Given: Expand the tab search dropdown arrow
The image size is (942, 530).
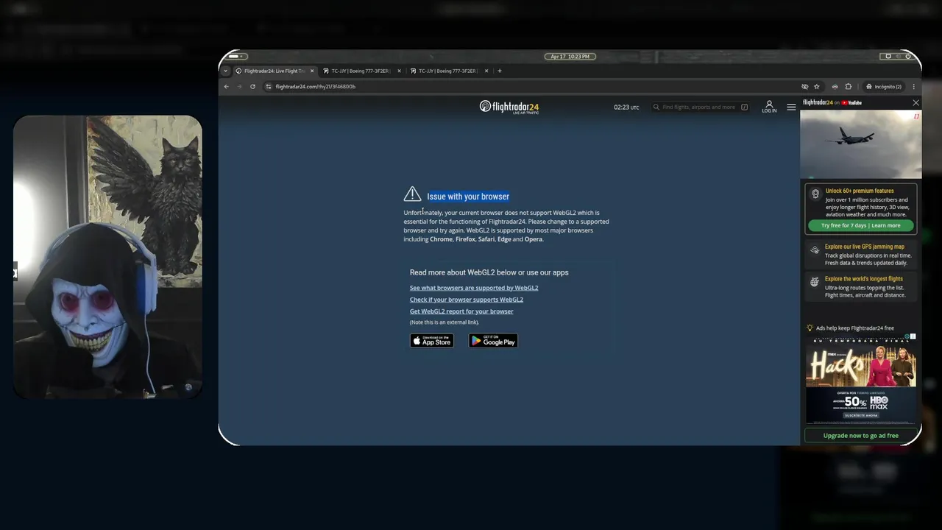Looking at the screenshot, I should tap(226, 71).
